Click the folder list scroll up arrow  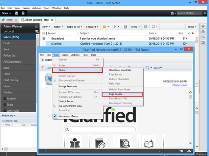(x=38, y=36)
